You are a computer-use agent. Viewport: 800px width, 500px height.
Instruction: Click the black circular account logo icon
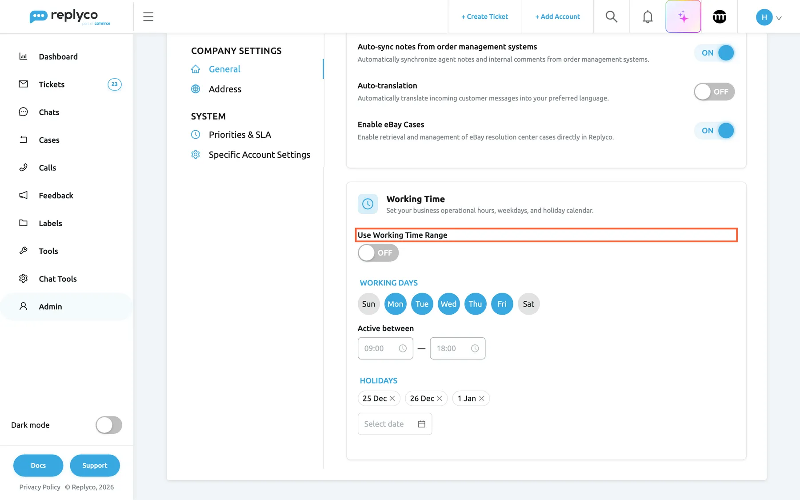pos(719,17)
